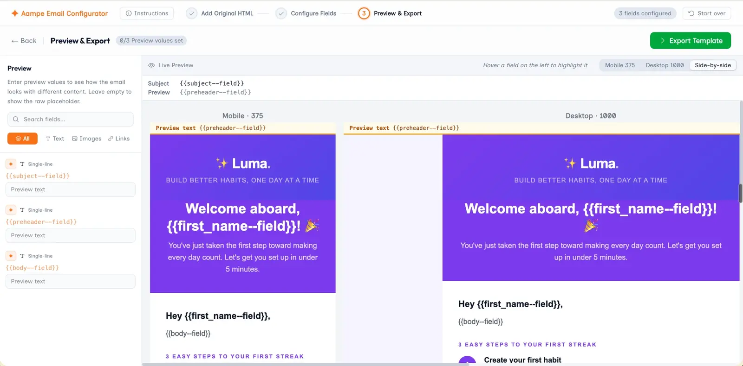Click the Back link
743x366 pixels.
click(24, 41)
